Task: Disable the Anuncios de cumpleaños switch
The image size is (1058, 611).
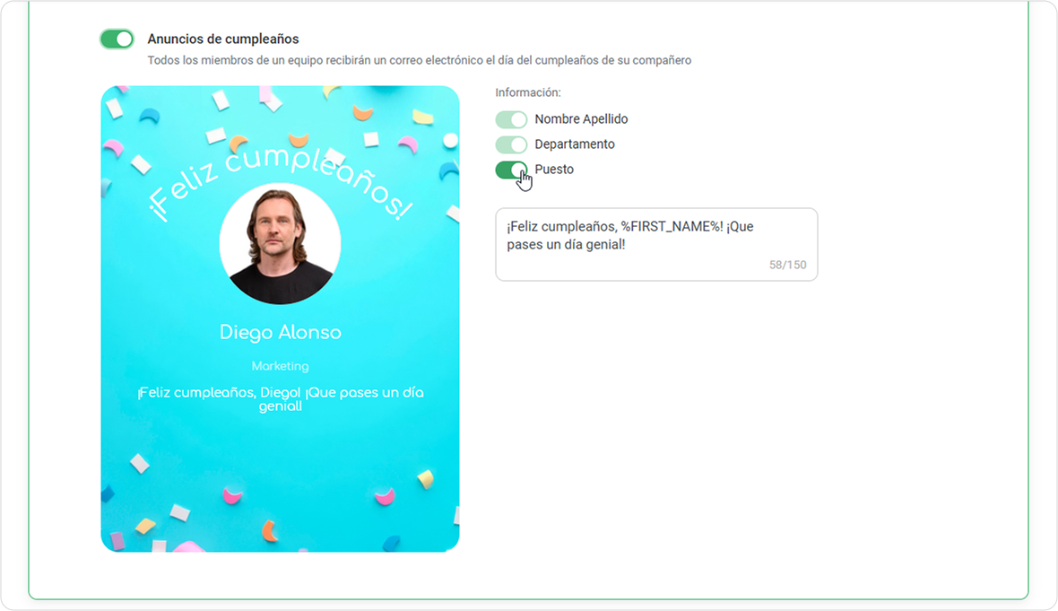Action: pos(117,39)
